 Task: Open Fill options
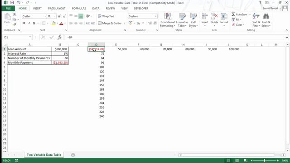pyautogui.click(x=237, y=19)
